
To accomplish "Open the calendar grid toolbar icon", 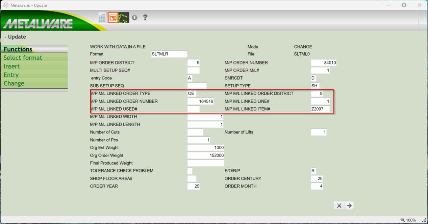I will click(102, 18).
